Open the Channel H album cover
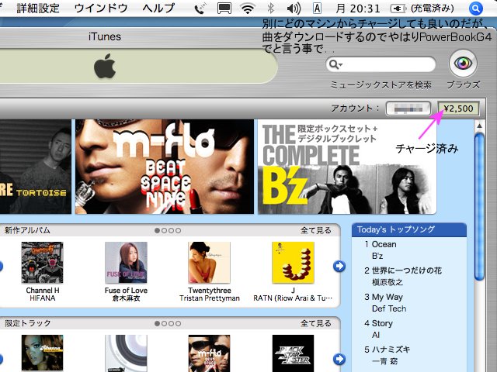The image size is (497, 372). pyautogui.click(x=42, y=263)
